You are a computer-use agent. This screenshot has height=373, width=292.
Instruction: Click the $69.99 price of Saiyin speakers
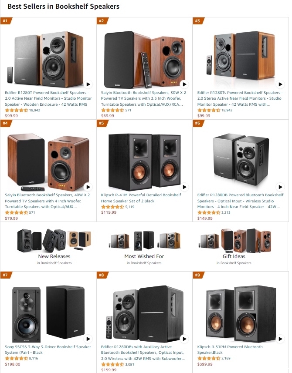(107, 116)
